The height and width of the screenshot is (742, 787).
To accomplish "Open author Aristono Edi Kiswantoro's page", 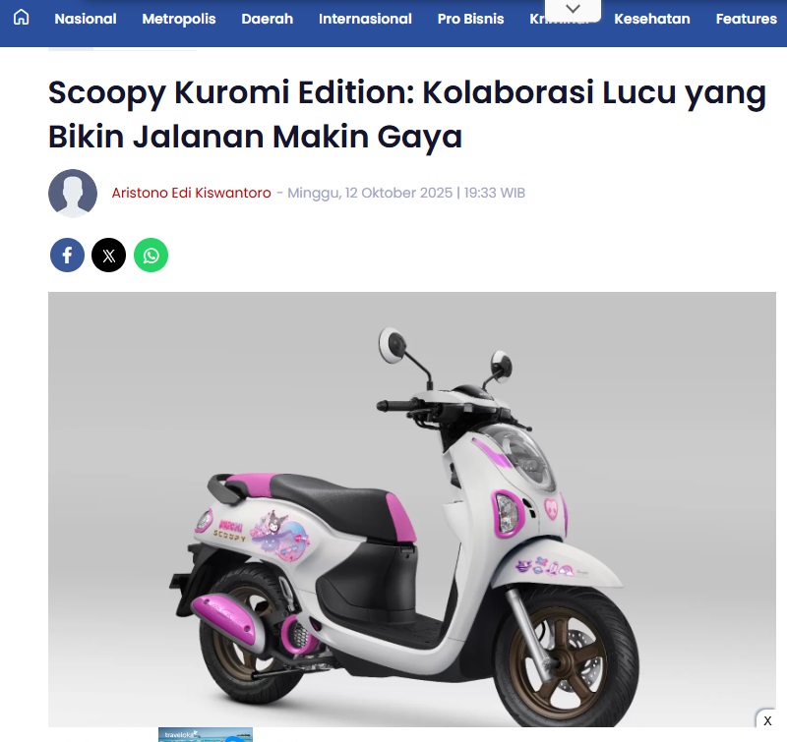I will click(191, 193).
